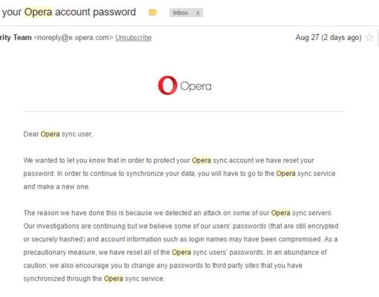
Task: Click the highlighted Opera in greeting
Action: 50,134
